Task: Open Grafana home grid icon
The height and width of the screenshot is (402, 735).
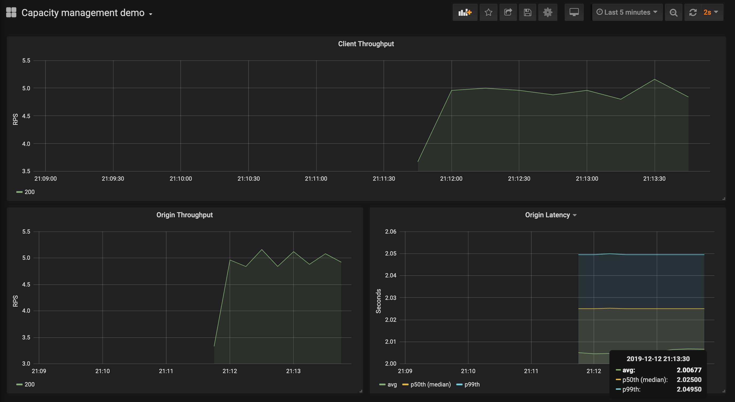Action: click(x=11, y=12)
